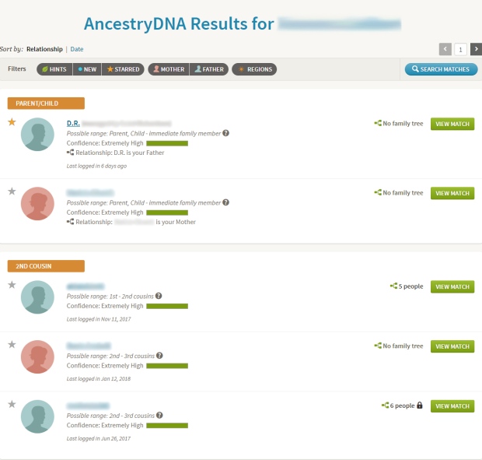
Task: Go to previous page arrow
Action: pyautogui.click(x=445, y=49)
